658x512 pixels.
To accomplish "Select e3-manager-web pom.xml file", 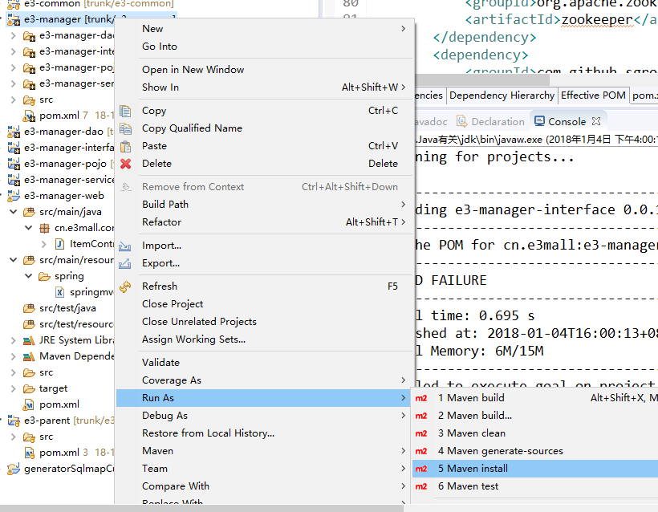I will (x=59, y=404).
